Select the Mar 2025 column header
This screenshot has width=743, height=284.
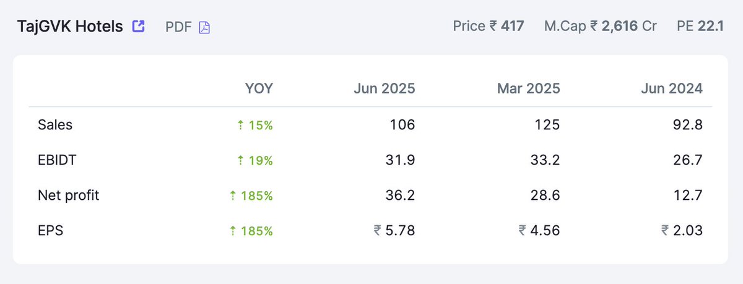click(x=528, y=88)
